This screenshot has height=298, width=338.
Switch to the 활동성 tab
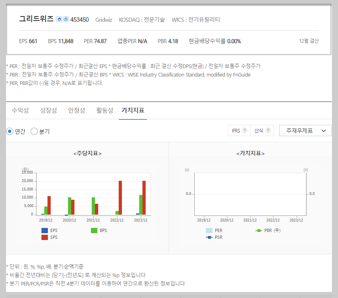(x=105, y=110)
